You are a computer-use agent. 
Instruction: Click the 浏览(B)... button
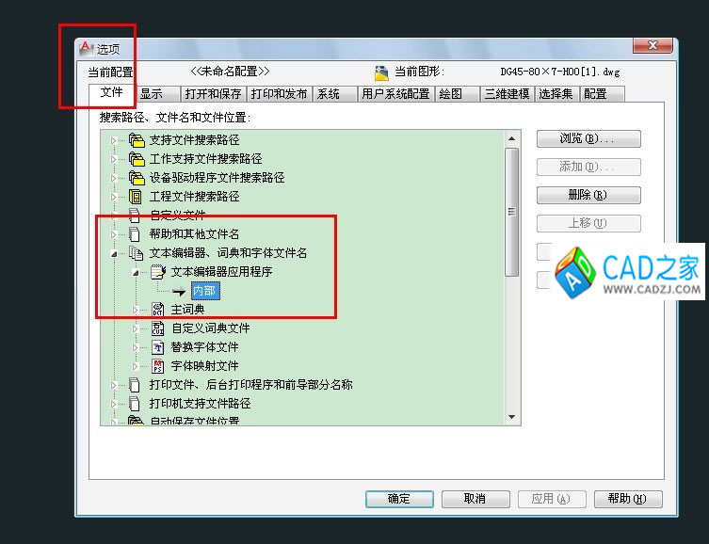pos(588,138)
